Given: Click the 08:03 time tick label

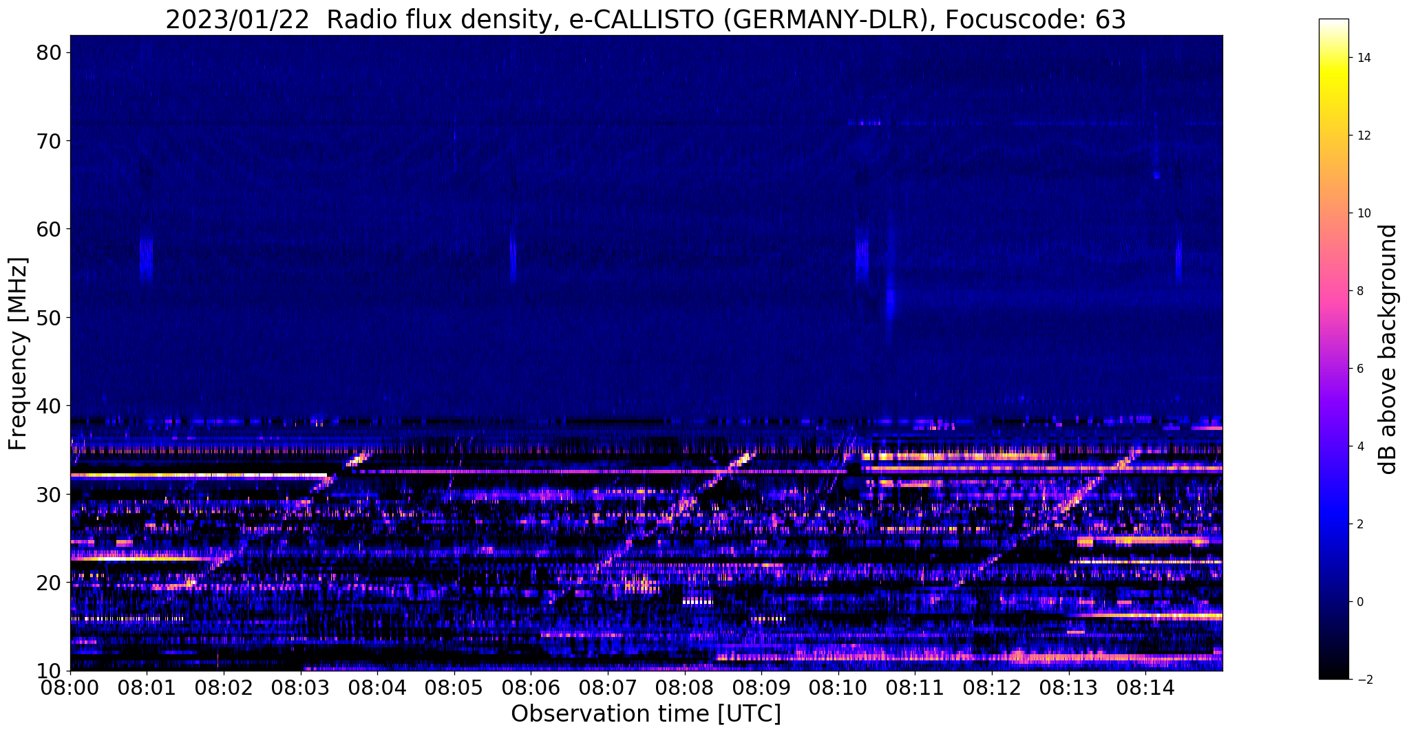Looking at the screenshot, I should [x=301, y=687].
